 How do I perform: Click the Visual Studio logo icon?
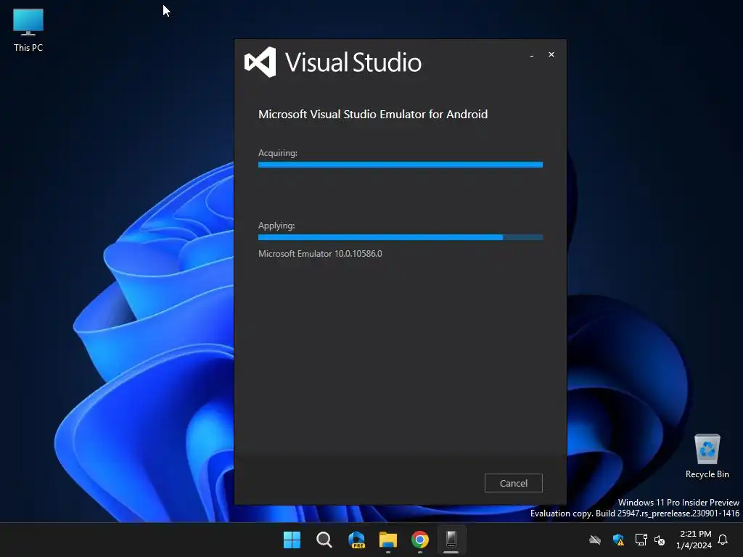[x=260, y=62]
